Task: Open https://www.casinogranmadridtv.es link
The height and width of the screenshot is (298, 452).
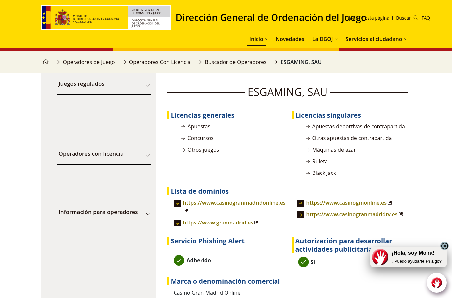Action: click(352, 214)
